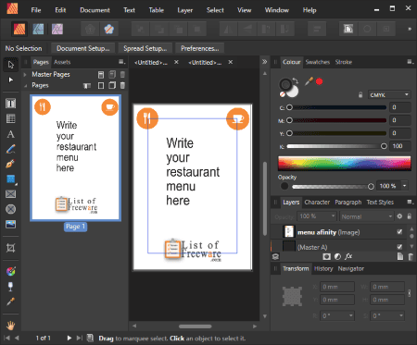Click the K slider handle
The width and height of the screenshot is (417, 345).
click(384, 146)
